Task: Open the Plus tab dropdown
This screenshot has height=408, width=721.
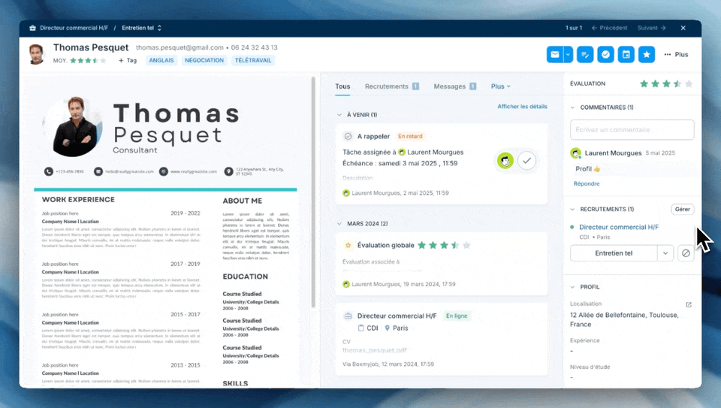Action: (501, 86)
